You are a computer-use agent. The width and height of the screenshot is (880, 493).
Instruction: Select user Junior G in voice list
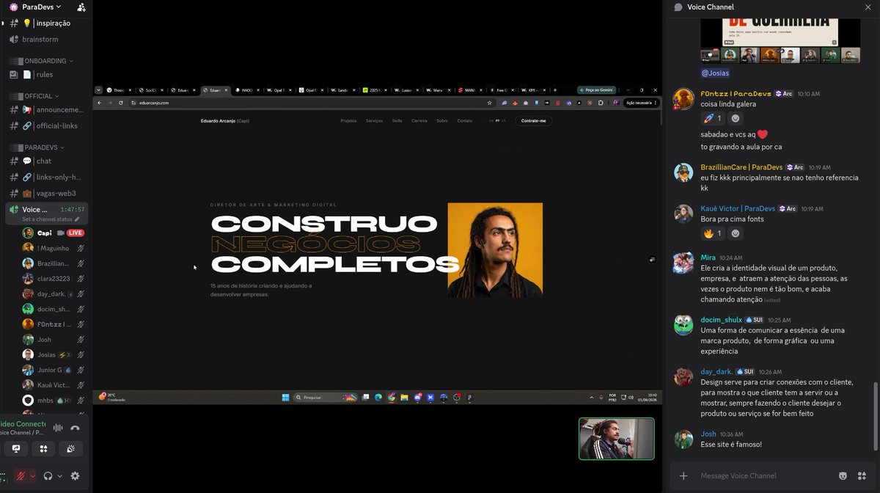click(53, 370)
